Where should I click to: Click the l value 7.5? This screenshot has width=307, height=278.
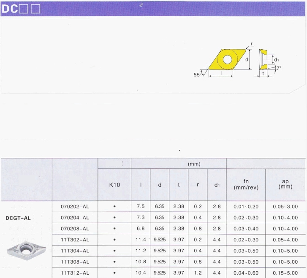(x=141, y=206)
